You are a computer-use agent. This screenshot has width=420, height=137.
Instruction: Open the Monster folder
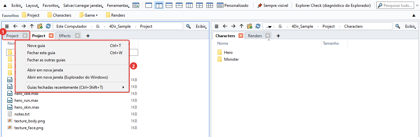click(231, 59)
